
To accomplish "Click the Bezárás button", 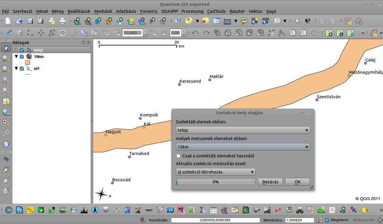I will tap(270, 182).
